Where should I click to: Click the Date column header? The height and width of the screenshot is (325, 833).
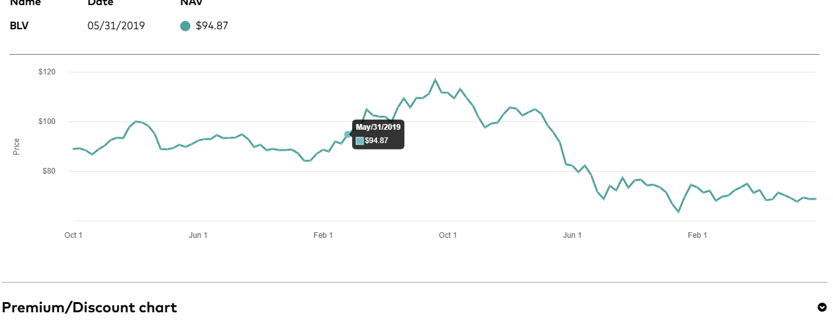pyautogui.click(x=101, y=3)
